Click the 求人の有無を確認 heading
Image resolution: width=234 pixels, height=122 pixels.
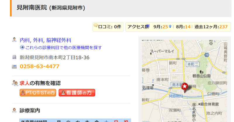[x=40, y=83]
